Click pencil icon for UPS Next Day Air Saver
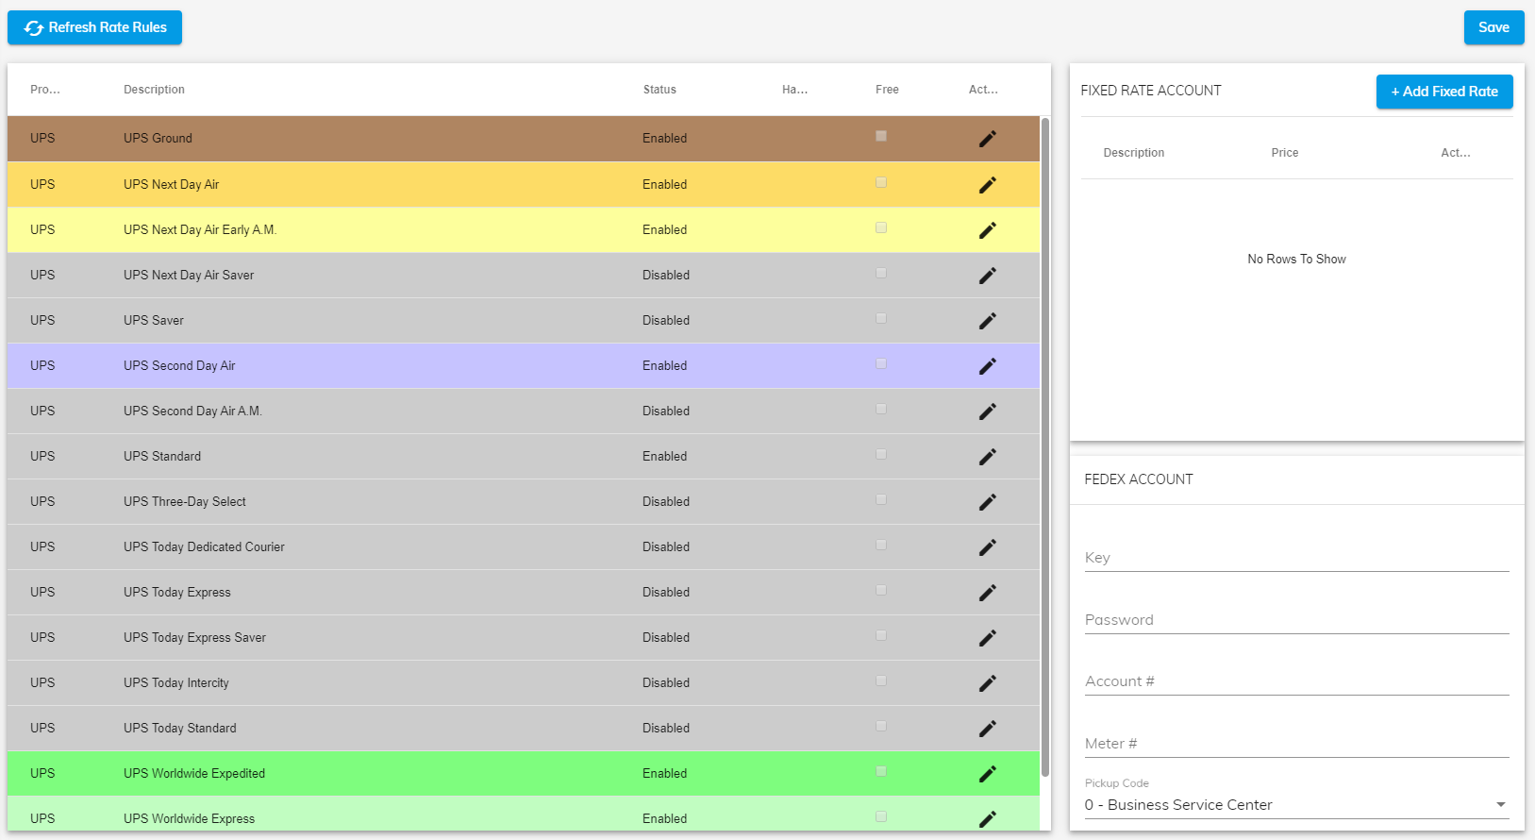The image size is (1535, 840). [x=987, y=276]
